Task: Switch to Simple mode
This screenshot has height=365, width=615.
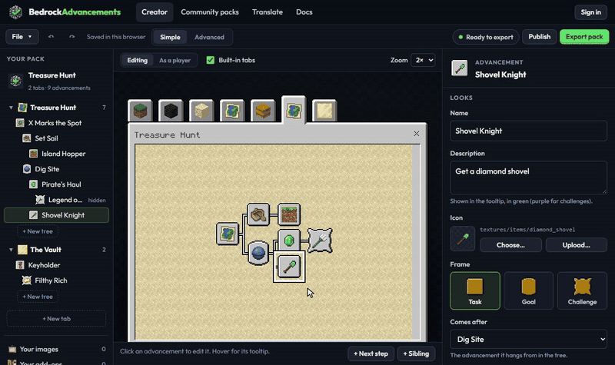Action: (x=170, y=37)
